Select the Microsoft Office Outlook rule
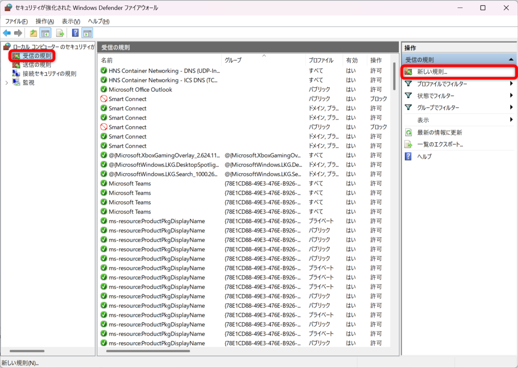Image resolution: width=518 pixels, height=368 pixels. (140, 90)
